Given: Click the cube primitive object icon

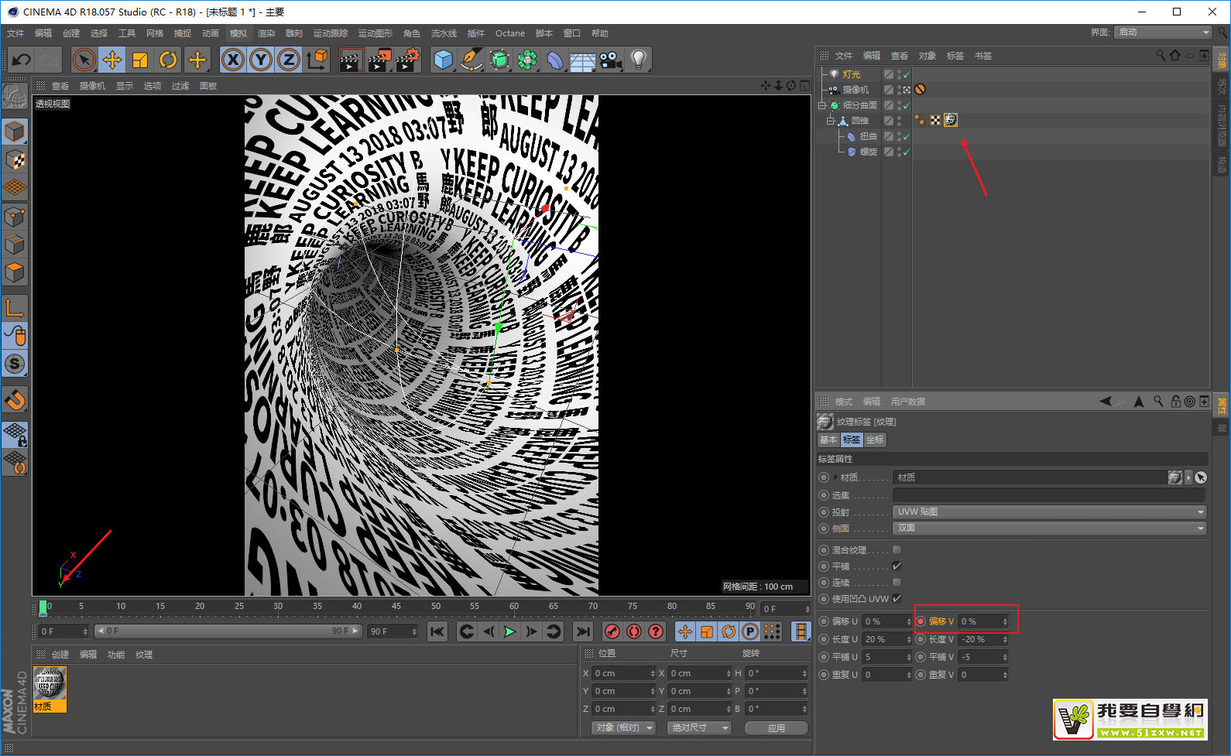Looking at the screenshot, I should (x=443, y=60).
